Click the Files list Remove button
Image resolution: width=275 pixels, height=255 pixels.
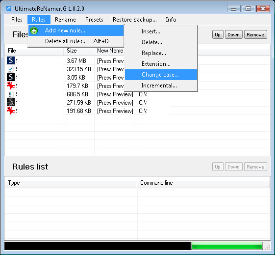255,34
